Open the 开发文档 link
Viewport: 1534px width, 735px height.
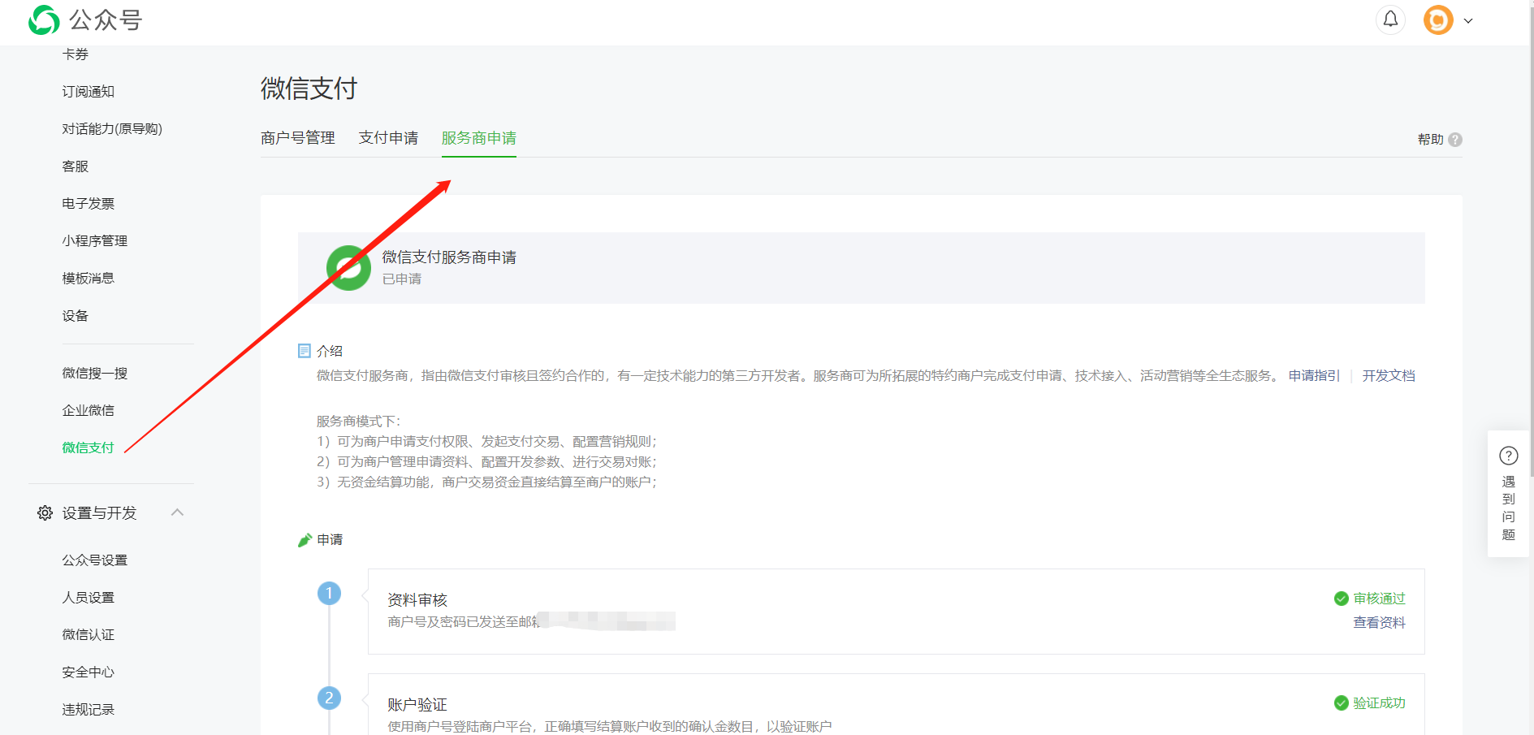(1389, 376)
